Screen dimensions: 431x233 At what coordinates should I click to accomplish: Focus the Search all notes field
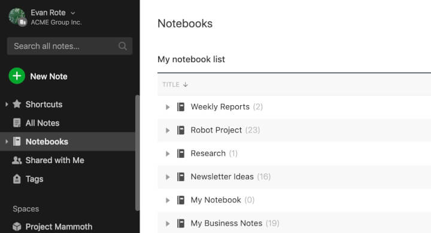[x=69, y=46]
